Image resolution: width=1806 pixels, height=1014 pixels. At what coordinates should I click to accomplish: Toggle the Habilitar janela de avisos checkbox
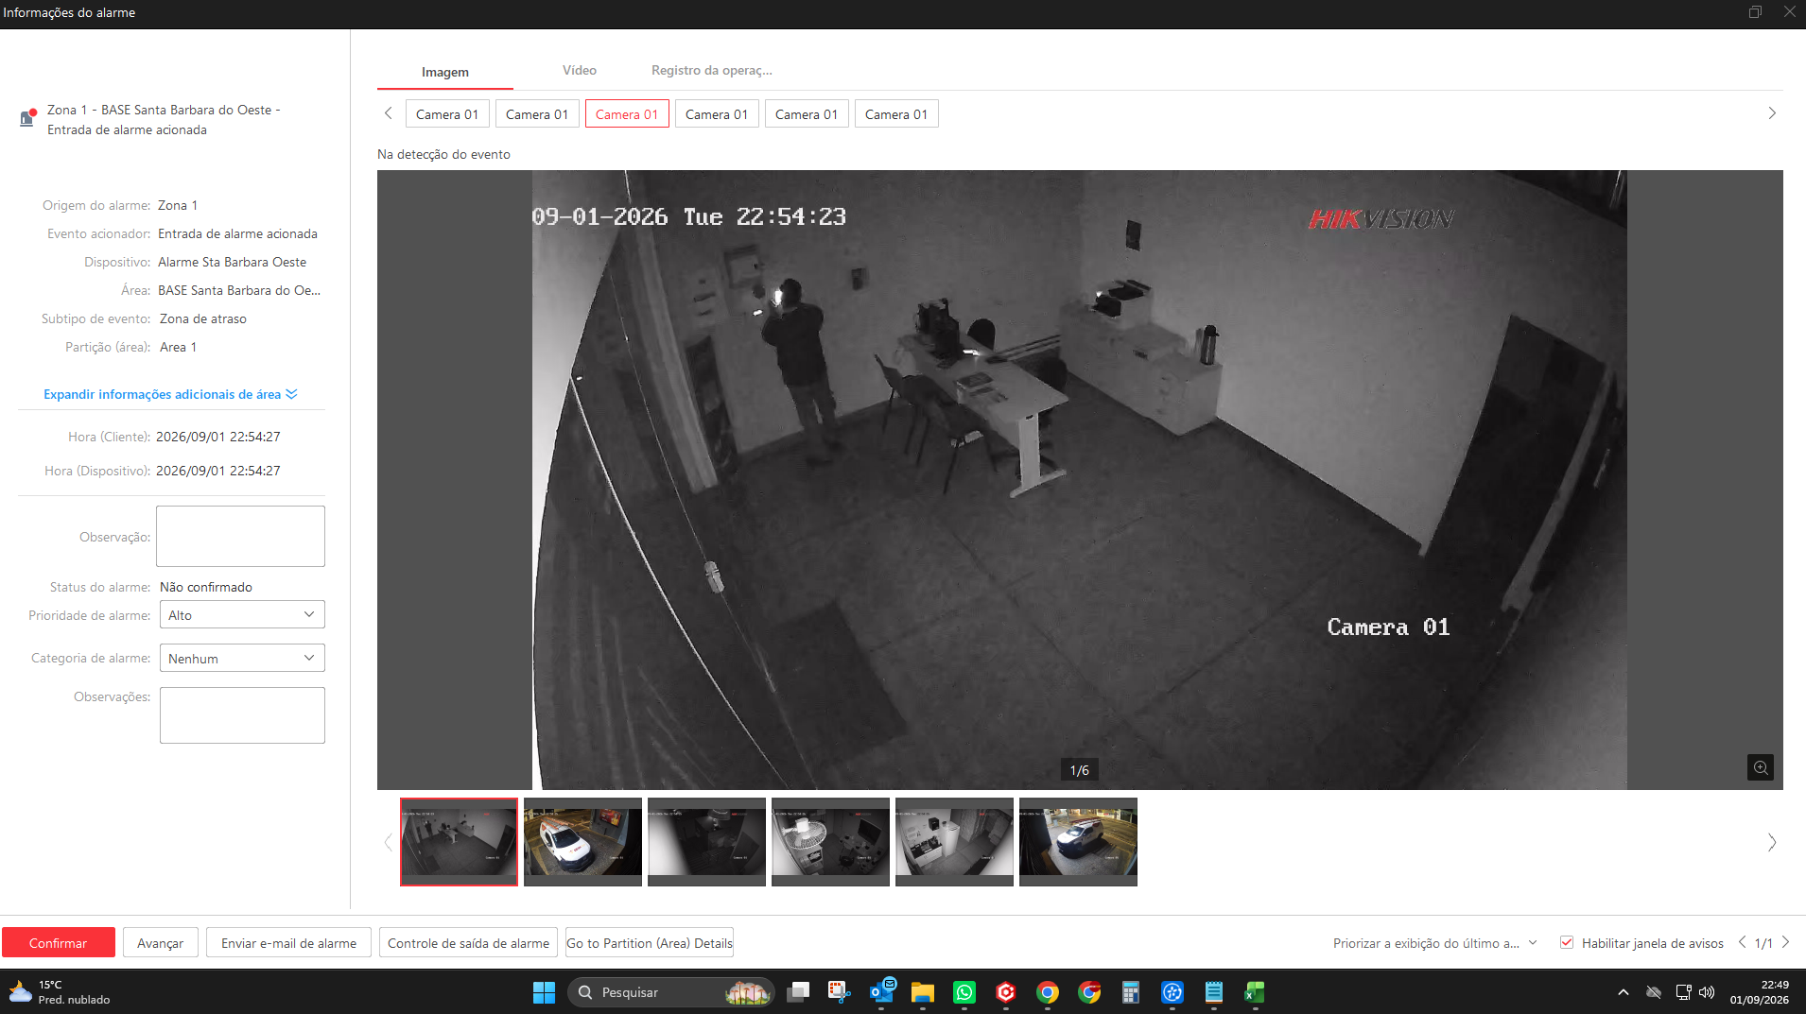click(x=1567, y=942)
